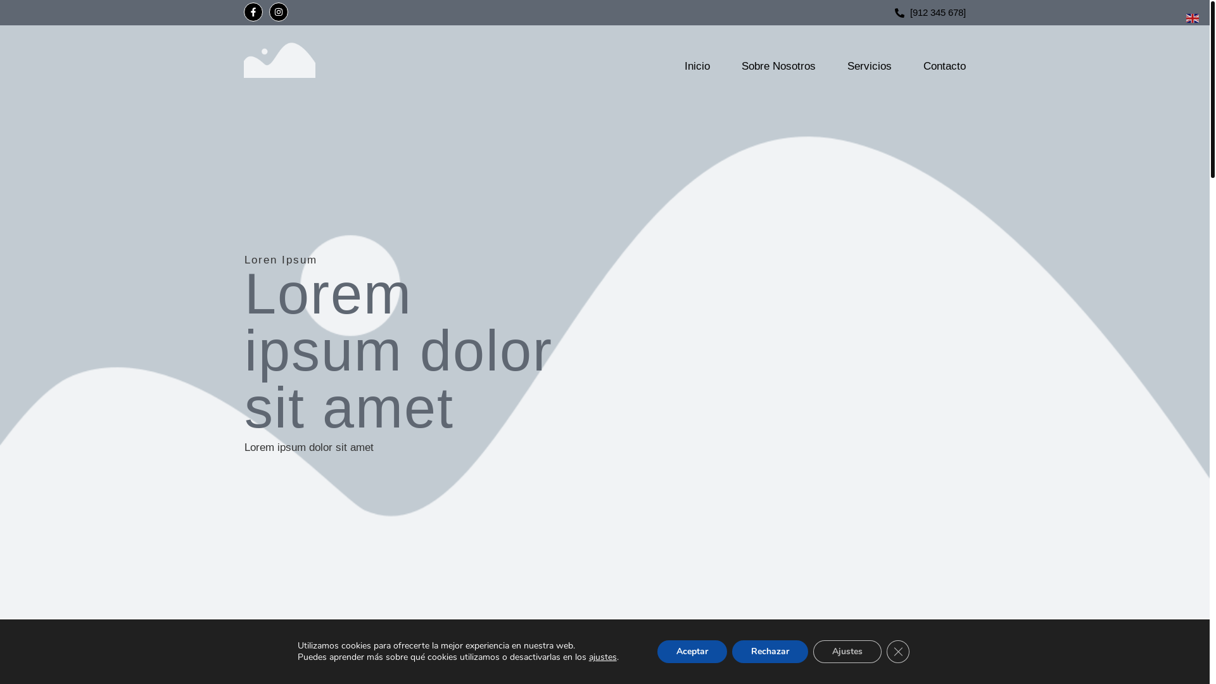Screen dimensions: 1216x684
Task: Accept cookies with the Aceptar button
Action: pyautogui.click(x=692, y=652)
